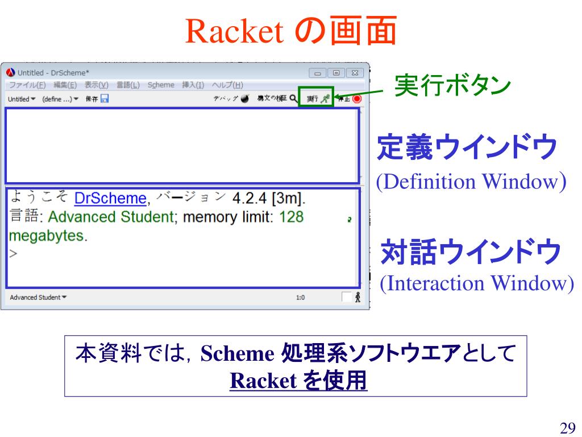Open the 表示(V) menu
The width and height of the screenshot is (582, 437).
tap(97, 85)
